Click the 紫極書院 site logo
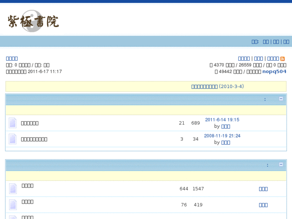The width and height of the screenshot is (292, 219). tap(33, 21)
